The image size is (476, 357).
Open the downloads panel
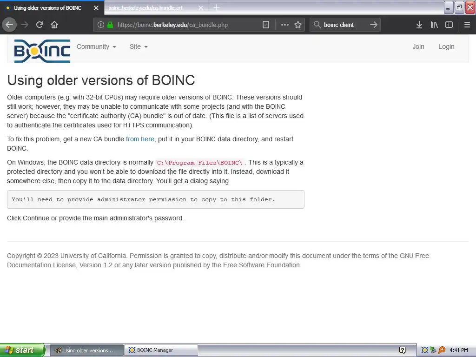419,25
